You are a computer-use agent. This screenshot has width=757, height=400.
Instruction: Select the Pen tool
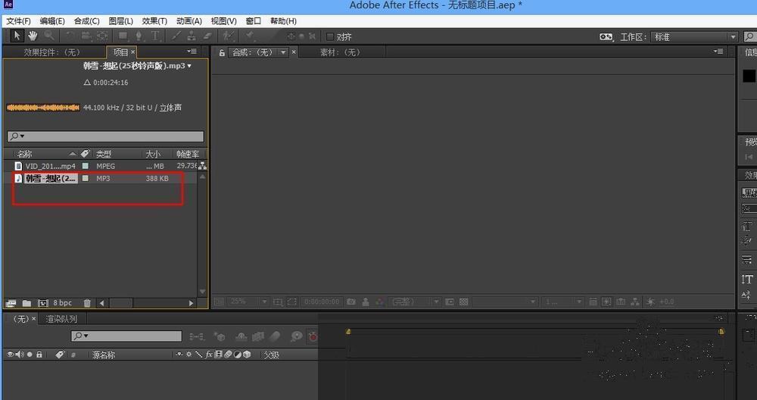coord(139,36)
